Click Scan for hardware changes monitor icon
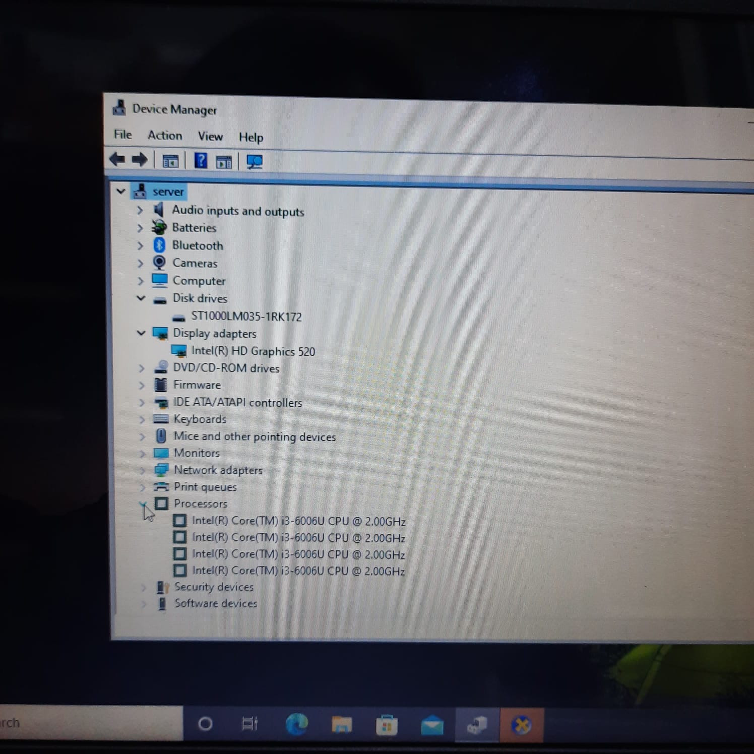754x754 pixels. (x=255, y=162)
